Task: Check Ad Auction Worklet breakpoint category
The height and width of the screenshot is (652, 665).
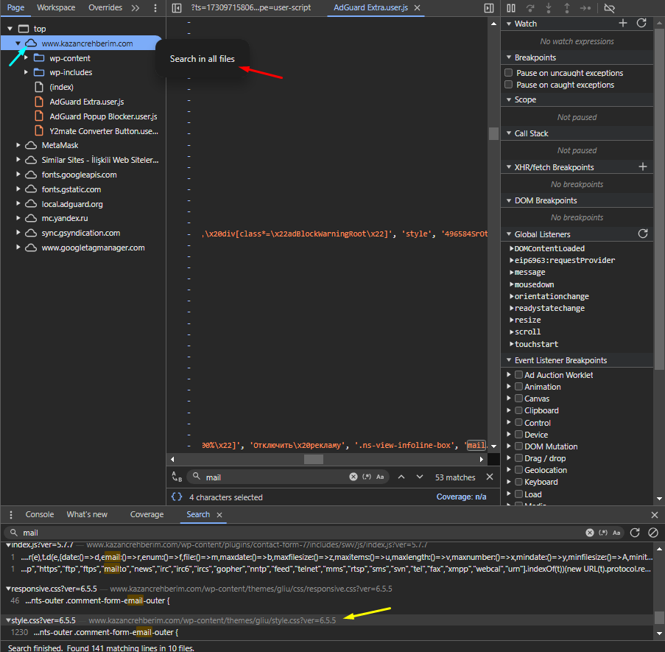Action: (x=518, y=374)
